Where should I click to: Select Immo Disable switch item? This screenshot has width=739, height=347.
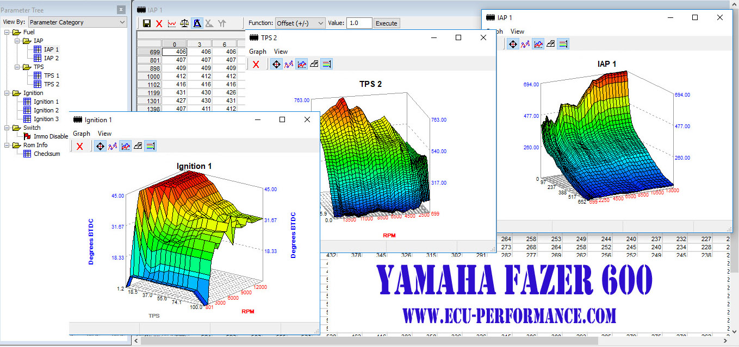pos(51,136)
